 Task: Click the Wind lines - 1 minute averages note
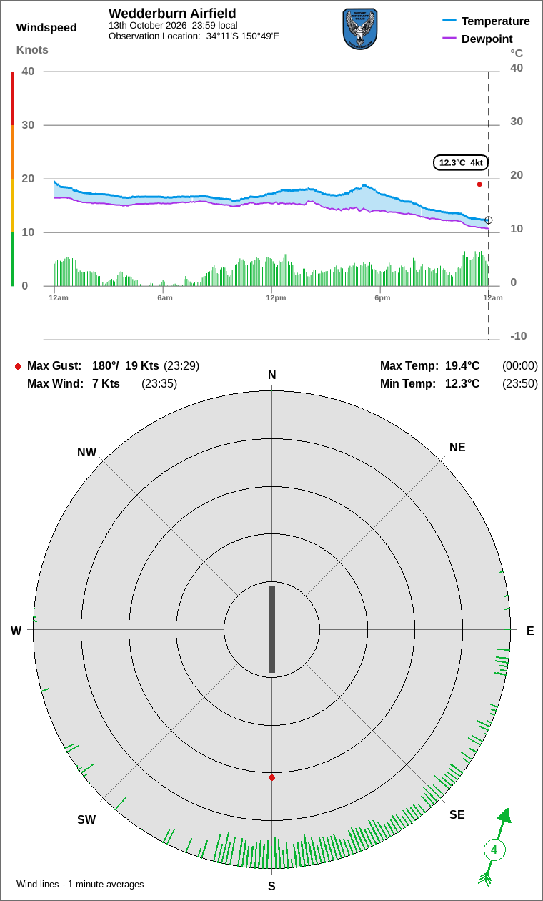click(x=80, y=884)
